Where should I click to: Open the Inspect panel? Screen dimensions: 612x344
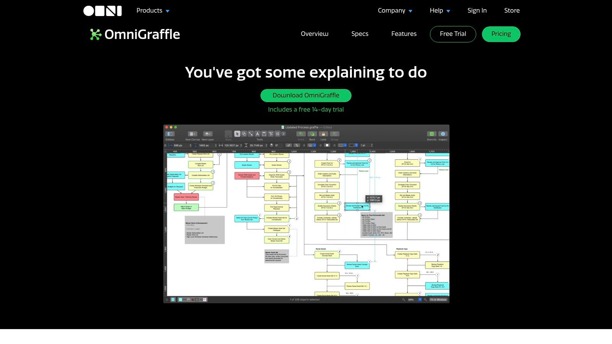pyautogui.click(x=443, y=135)
